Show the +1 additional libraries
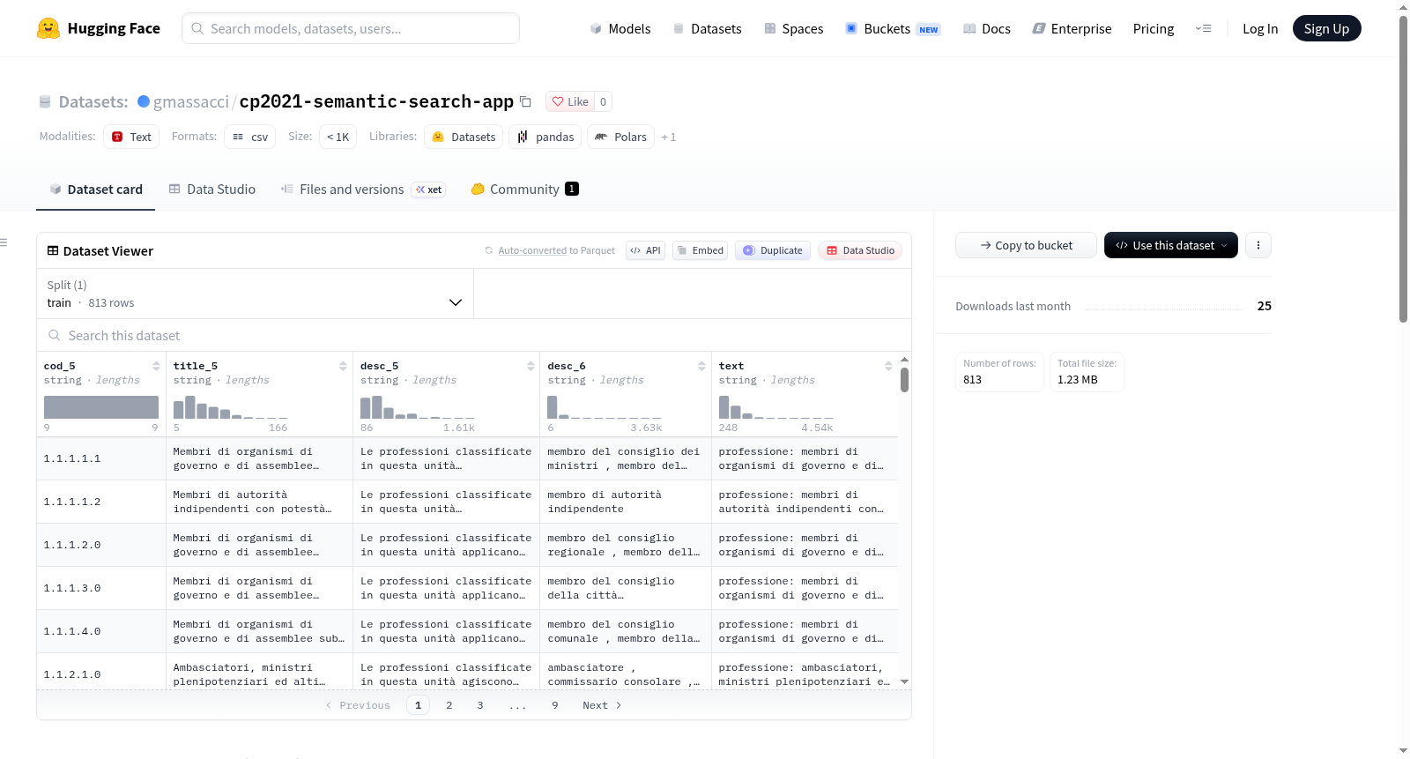This screenshot has height=759, width=1410. (669, 137)
